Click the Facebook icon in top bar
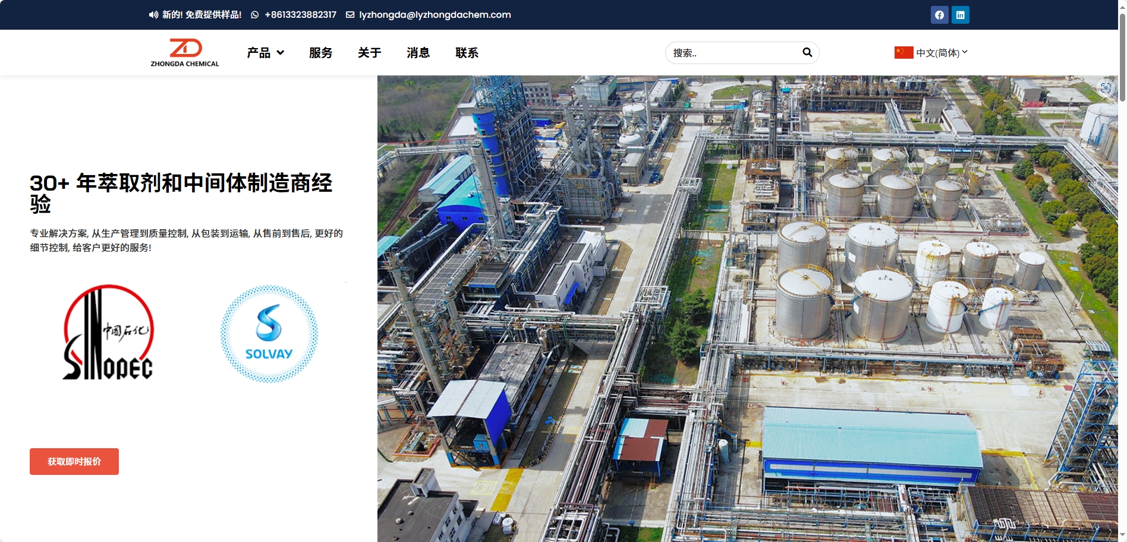1127x542 pixels. click(x=939, y=15)
